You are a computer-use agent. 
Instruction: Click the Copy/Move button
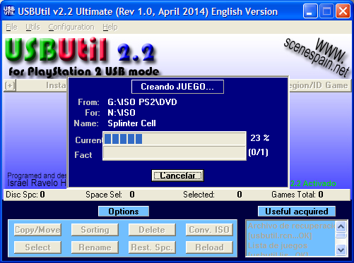pyautogui.click(x=37, y=230)
